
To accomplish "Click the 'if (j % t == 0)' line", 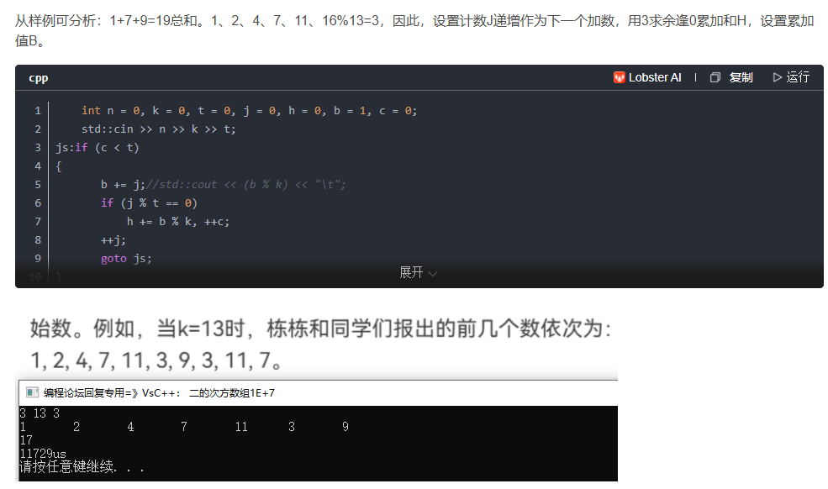I will point(149,203).
